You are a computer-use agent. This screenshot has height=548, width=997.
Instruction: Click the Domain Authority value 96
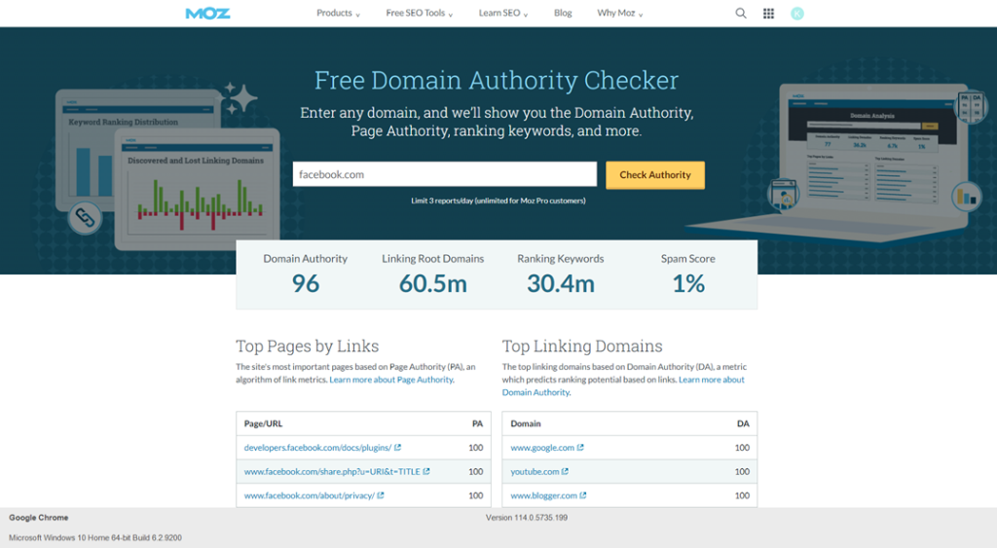point(306,283)
